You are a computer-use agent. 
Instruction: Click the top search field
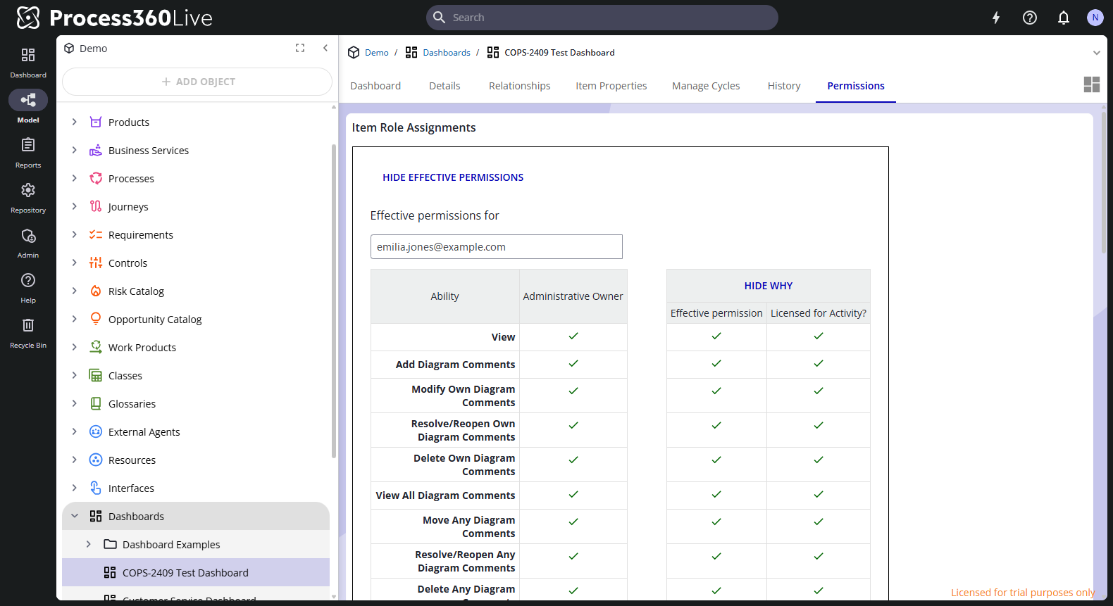(602, 18)
